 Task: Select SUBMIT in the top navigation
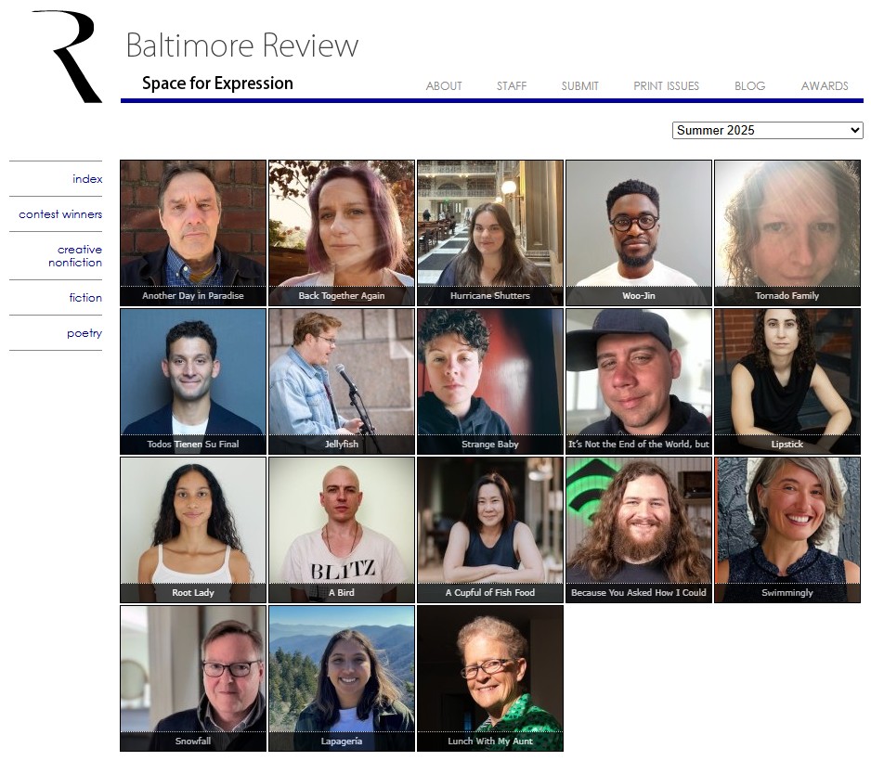(579, 86)
